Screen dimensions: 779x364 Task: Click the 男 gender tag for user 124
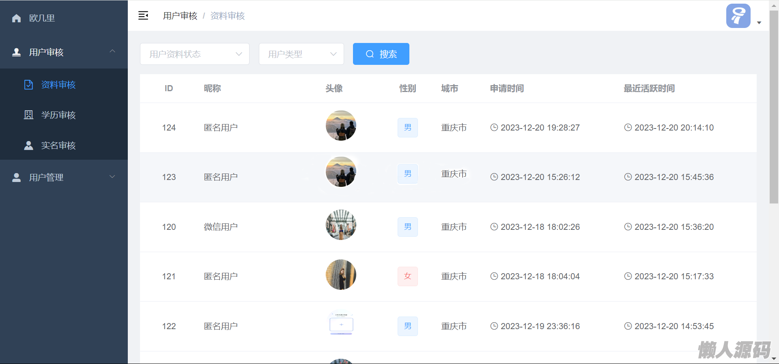coord(407,128)
